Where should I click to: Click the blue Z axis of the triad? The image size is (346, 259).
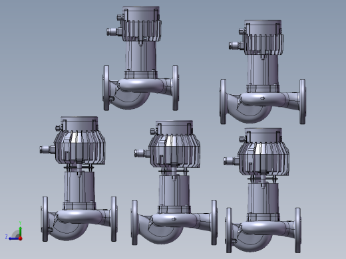point(13,238)
